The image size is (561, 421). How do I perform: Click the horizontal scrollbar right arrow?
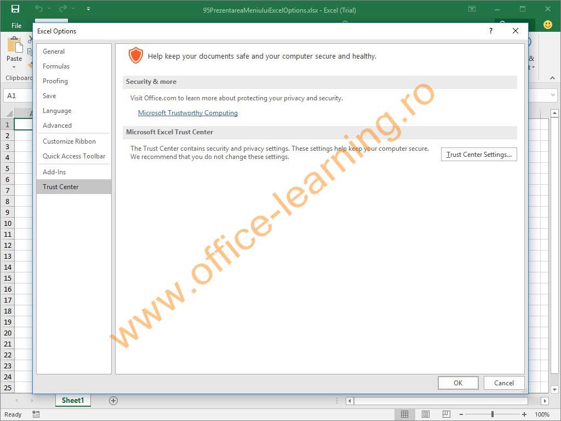(545, 401)
